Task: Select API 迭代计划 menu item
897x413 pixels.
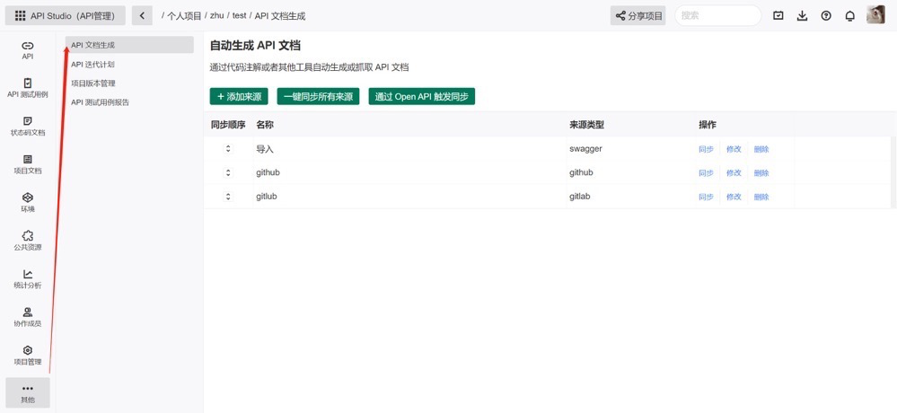Action: click(x=92, y=65)
